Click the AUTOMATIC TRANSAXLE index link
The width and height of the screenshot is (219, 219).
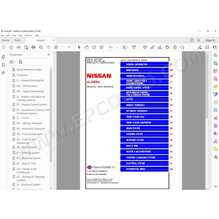coord(145,111)
